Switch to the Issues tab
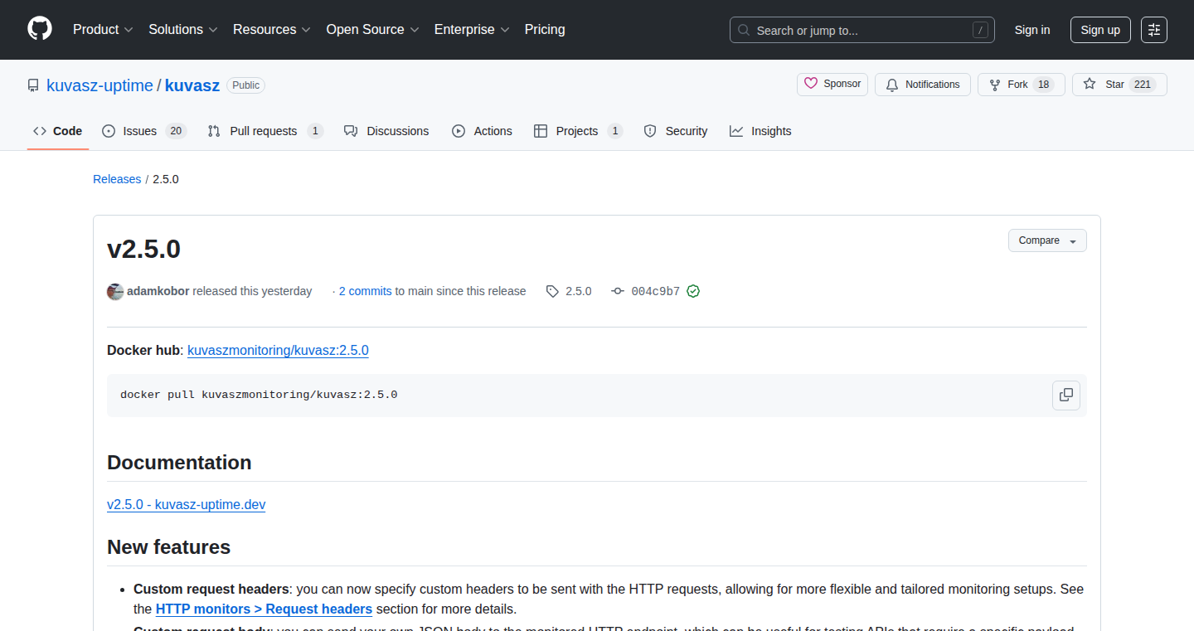The width and height of the screenshot is (1194, 631). [144, 131]
